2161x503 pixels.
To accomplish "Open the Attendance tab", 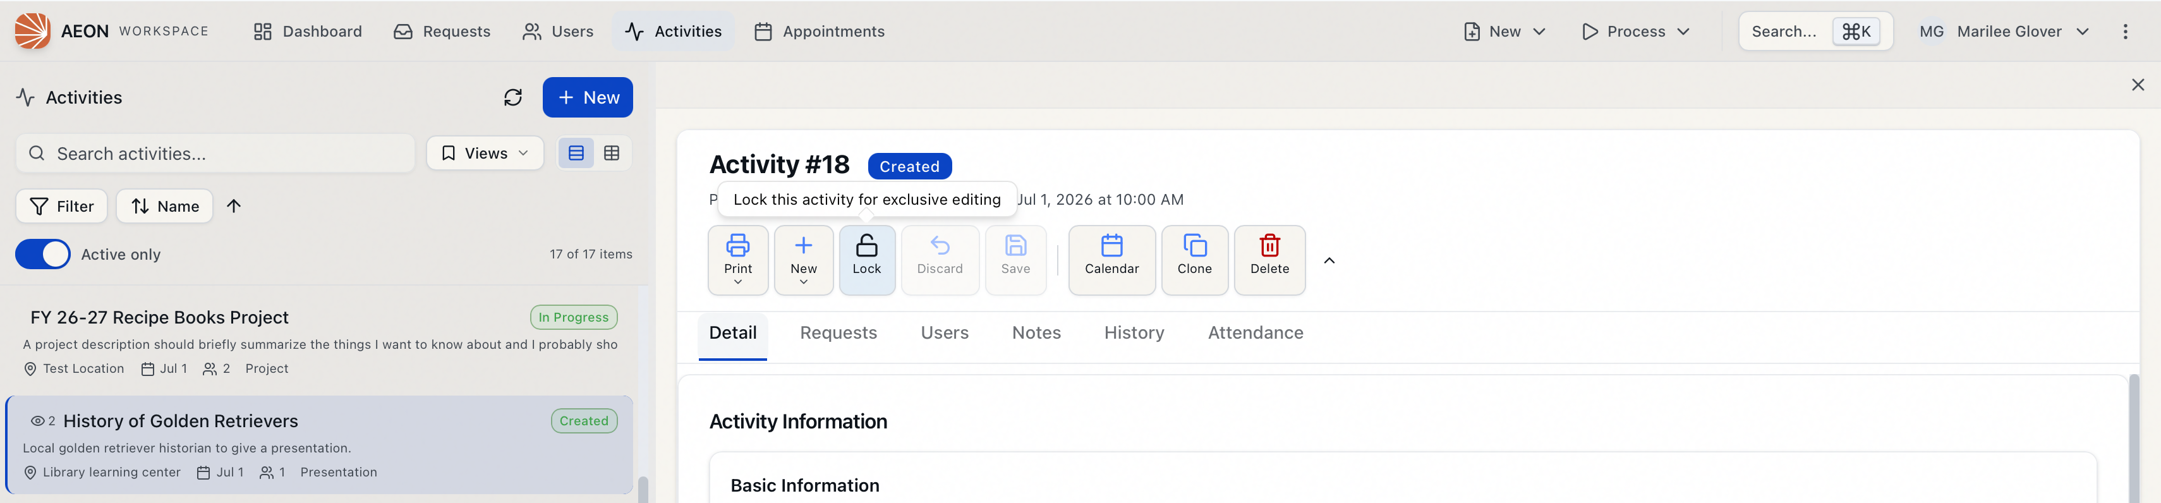I will coord(1255,334).
